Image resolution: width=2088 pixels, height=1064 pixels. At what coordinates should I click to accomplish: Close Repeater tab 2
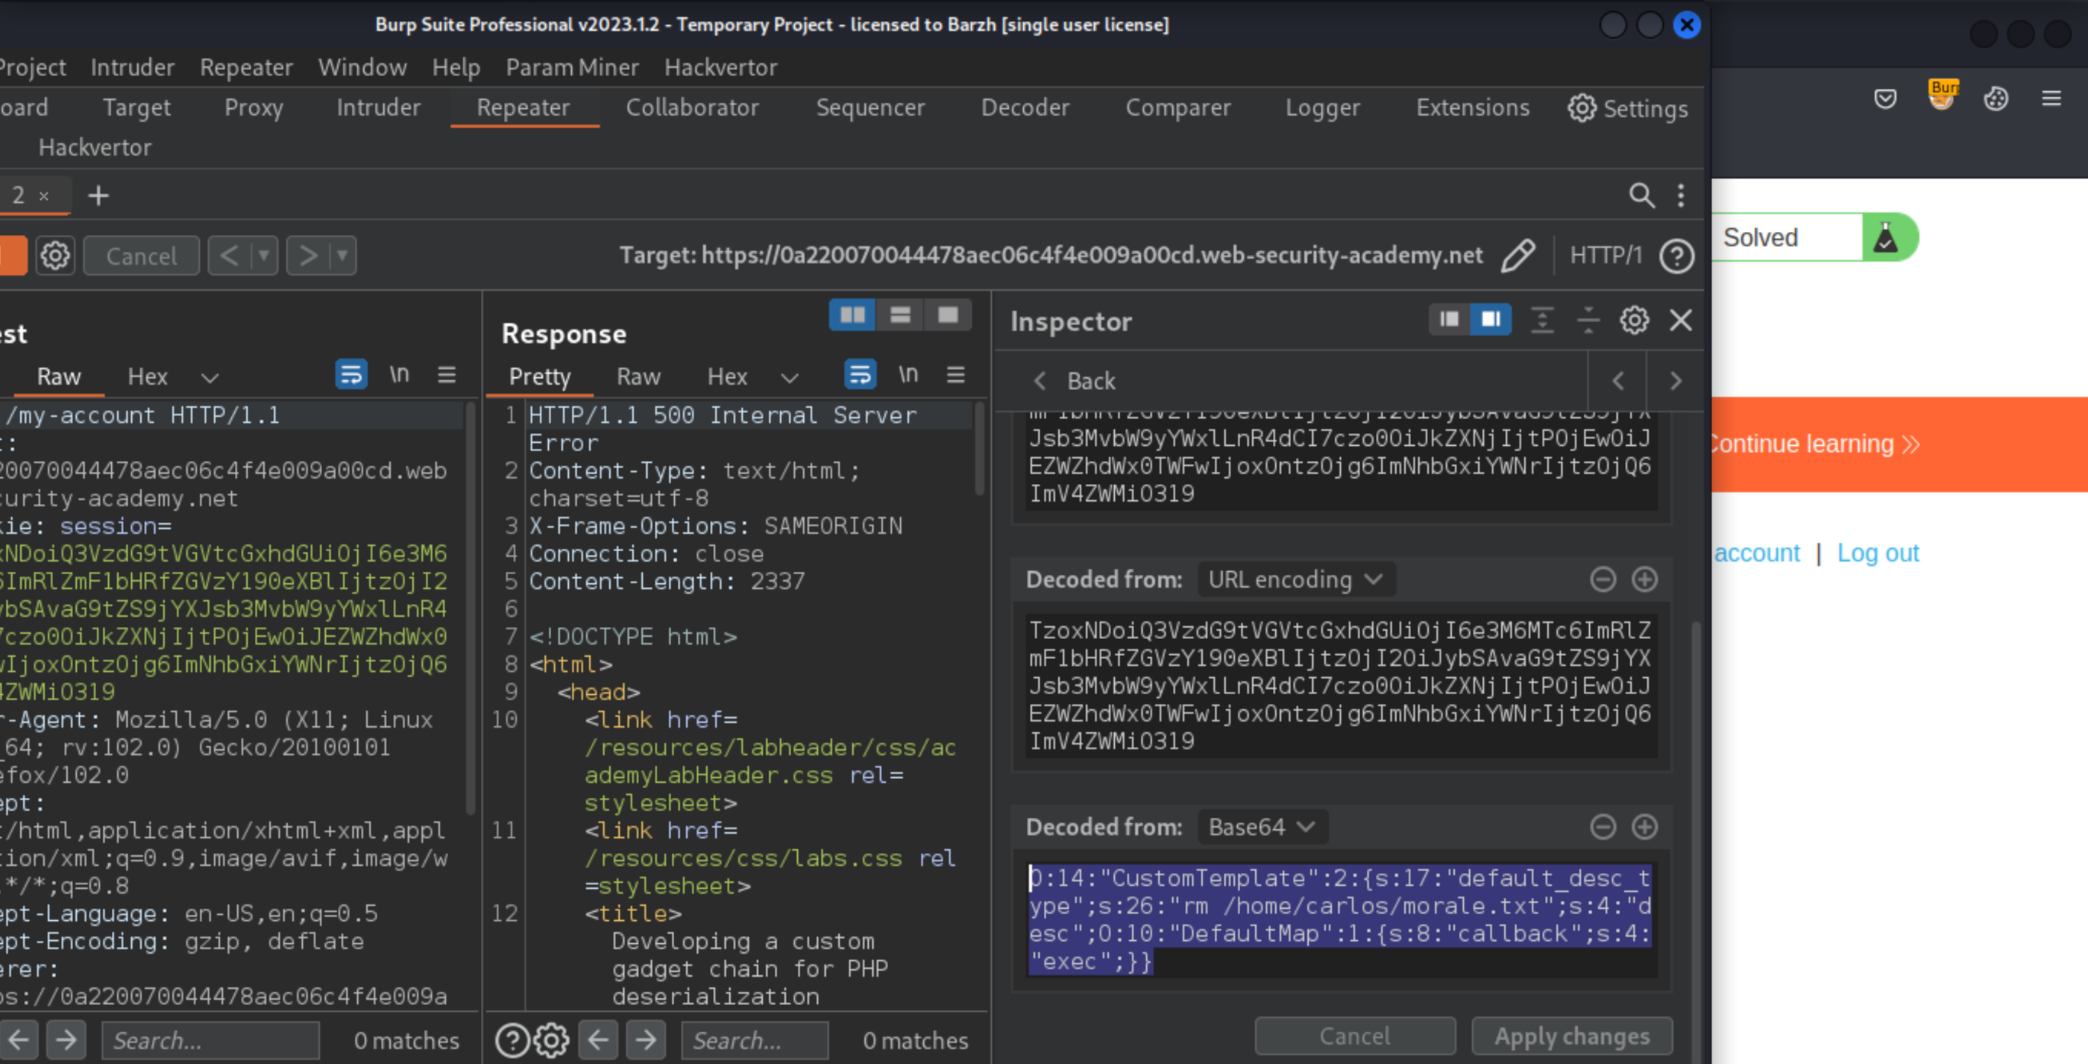point(45,196)
